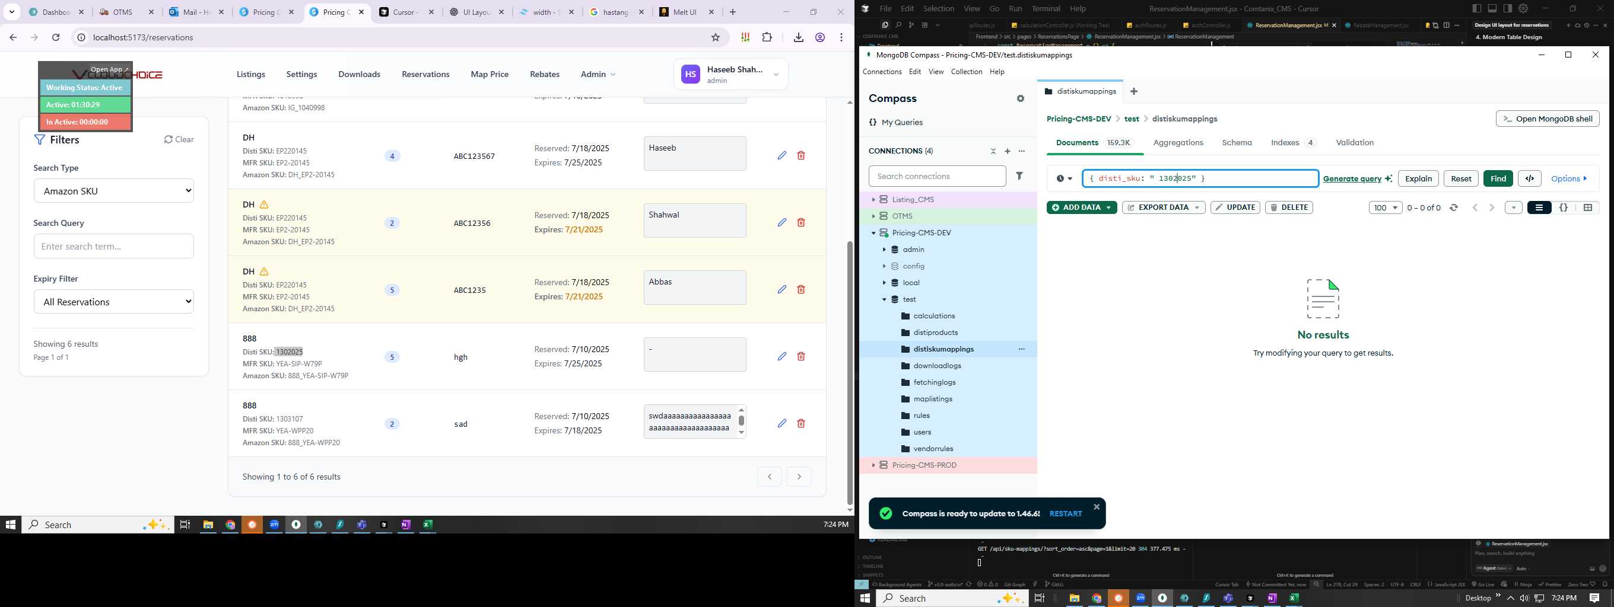Open Collection menu in Compass menu bar
Viewport: 1614px width, 607px height.
[966, 72]
